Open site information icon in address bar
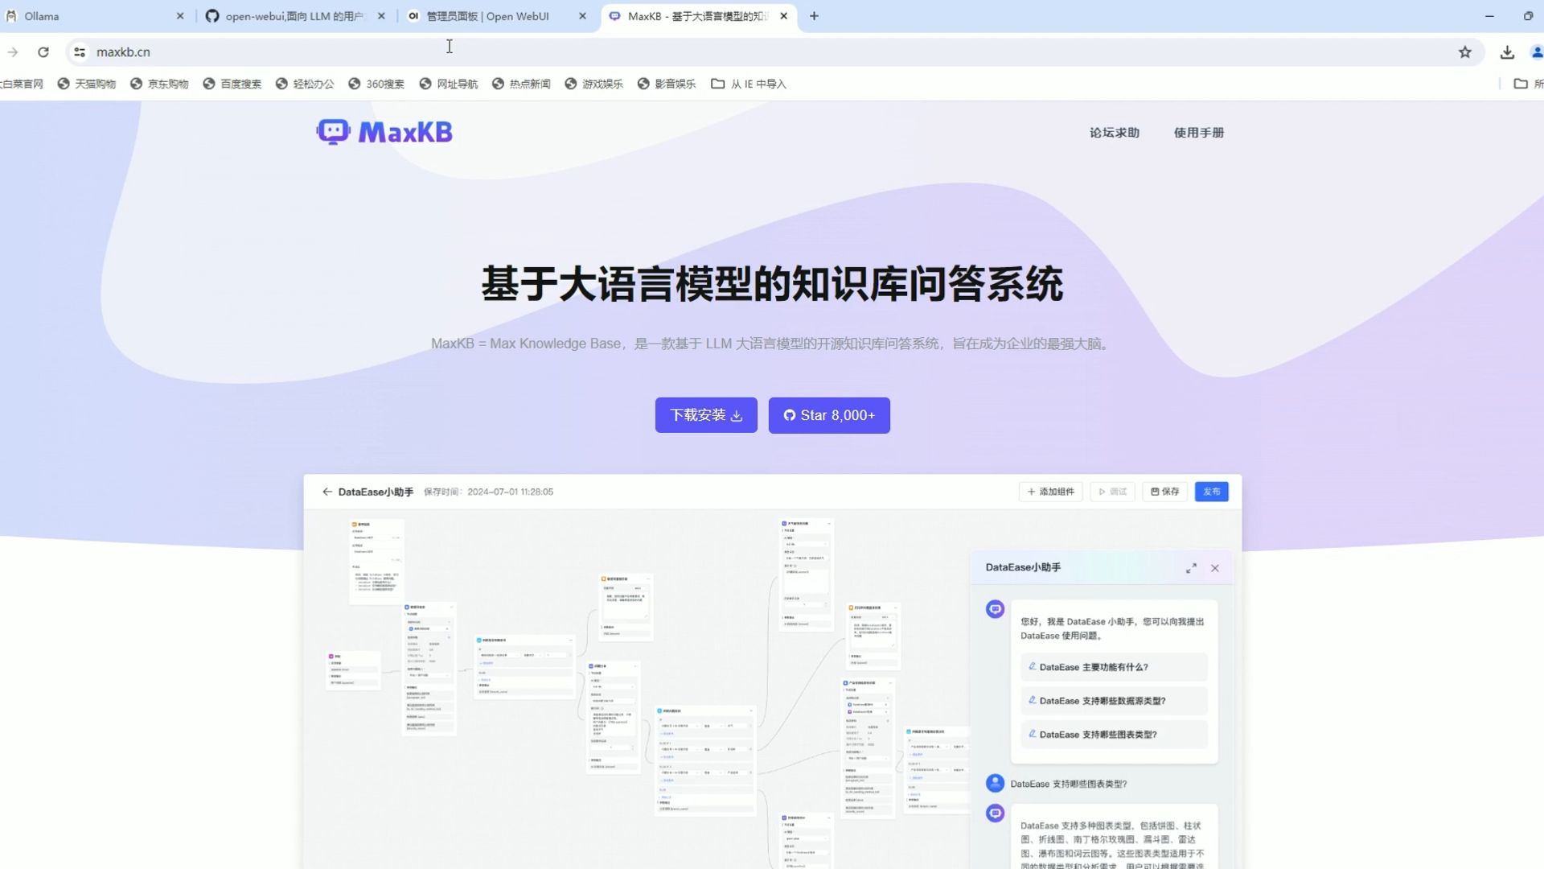This screenshot has width=1544, height=869. [x=80, y=52]
